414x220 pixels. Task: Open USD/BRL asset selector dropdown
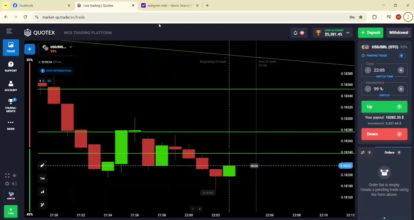point(57,49)
